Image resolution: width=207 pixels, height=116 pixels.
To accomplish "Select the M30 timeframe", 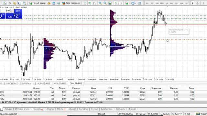I will coord(162,3).
